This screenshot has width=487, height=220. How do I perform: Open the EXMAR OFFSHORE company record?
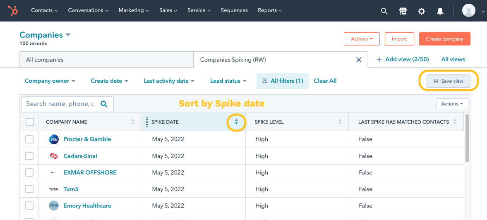(x=90, y=172)
